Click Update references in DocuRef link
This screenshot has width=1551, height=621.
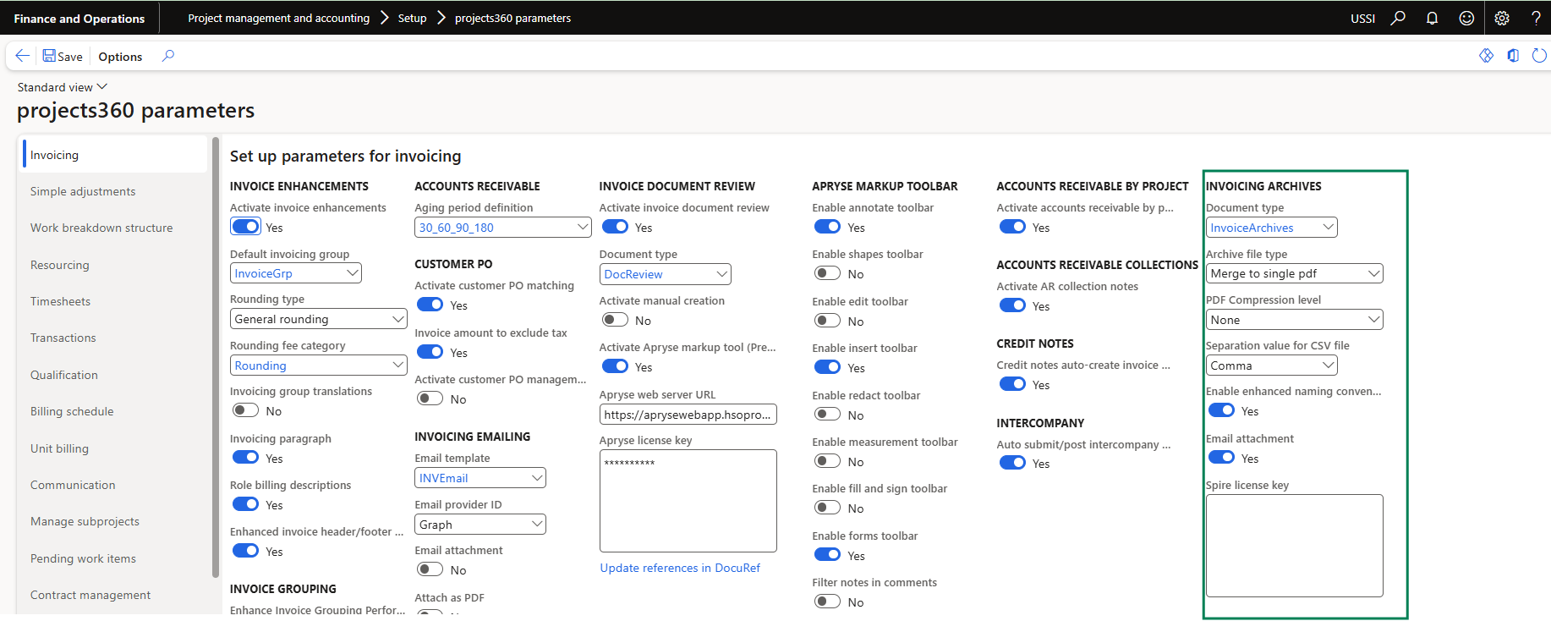tap(680, 568)
